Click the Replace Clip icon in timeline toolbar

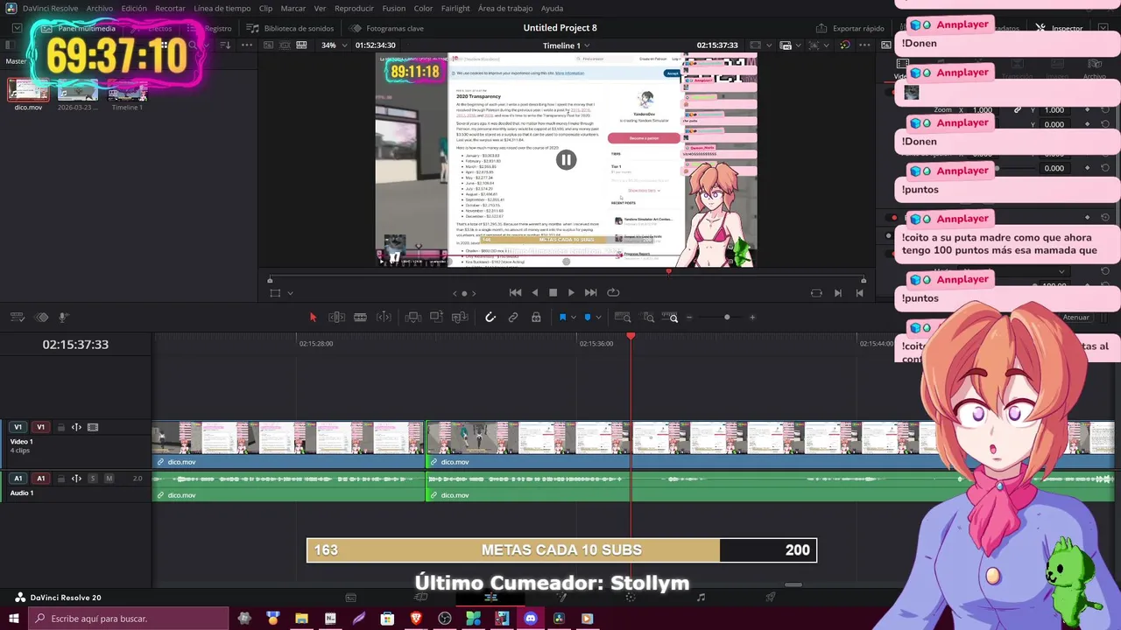(x=461, y=318)
